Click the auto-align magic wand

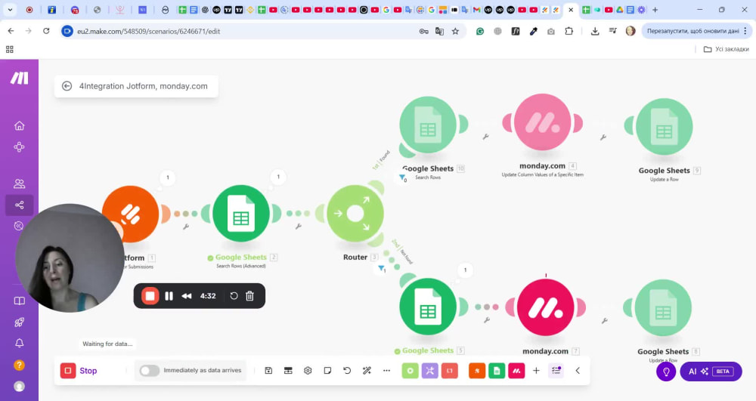click(367, 371)
